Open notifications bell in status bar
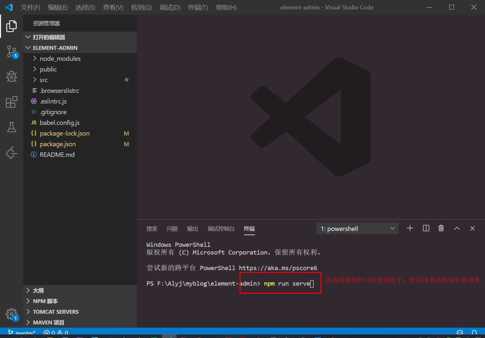485x338 pixels. [474, 333]
